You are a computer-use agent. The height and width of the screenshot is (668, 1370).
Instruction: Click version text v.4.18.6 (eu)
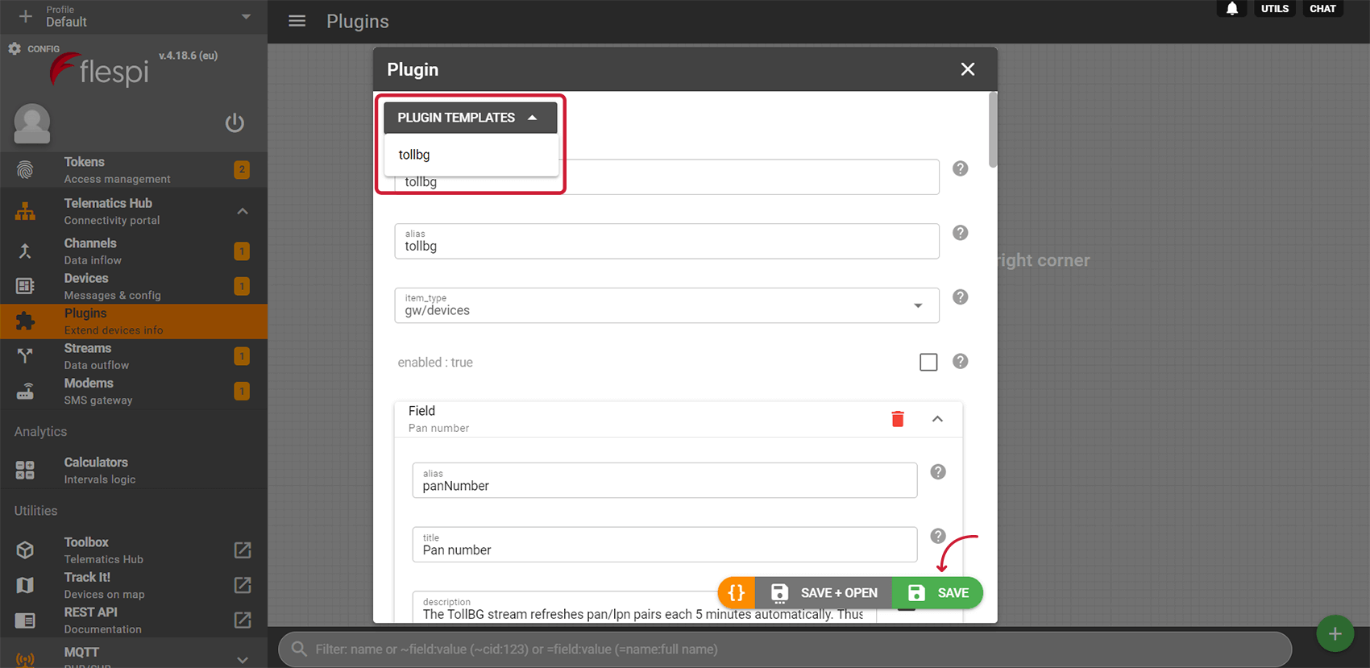pyautogui.click(x=188, y=56)
